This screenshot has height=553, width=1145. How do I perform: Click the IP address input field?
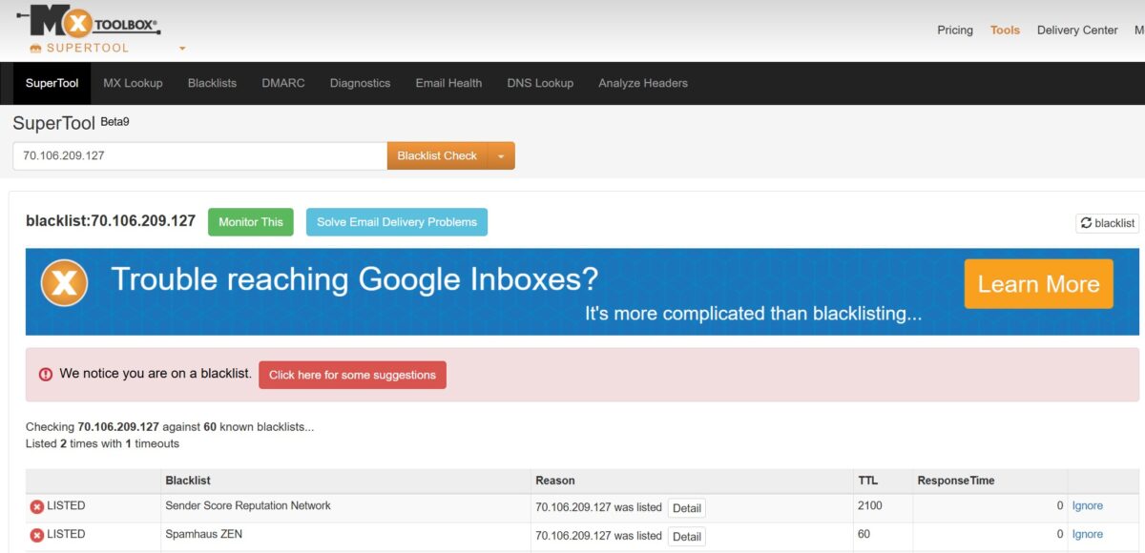pyautogui.click(x=199, y=155)
